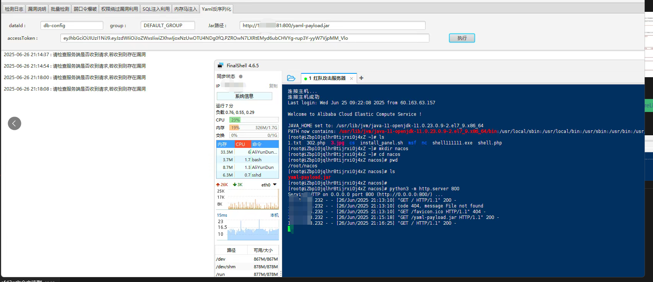Click the 负载 0.76, 0.55, 0.29 text

tap(235, 112)
